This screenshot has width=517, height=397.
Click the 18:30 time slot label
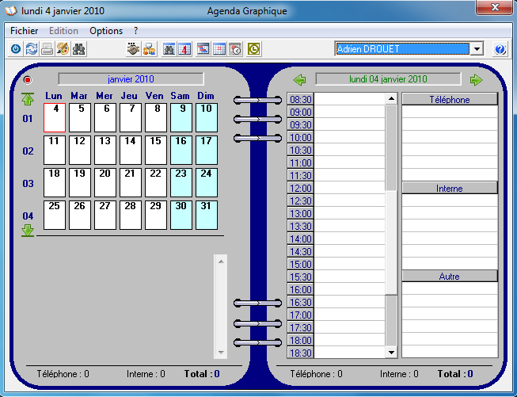pos(300,353)
